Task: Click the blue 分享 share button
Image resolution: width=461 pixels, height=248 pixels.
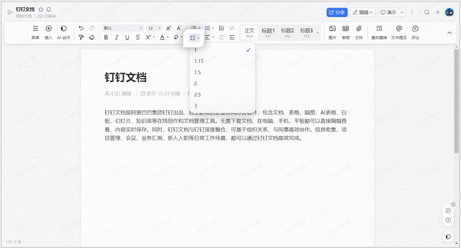Action: (x=337, y=12)
